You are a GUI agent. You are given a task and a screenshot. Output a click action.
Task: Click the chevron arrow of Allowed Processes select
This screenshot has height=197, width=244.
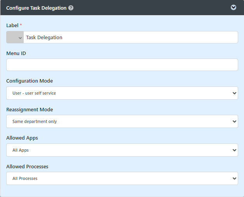click(x=234, y=178)
